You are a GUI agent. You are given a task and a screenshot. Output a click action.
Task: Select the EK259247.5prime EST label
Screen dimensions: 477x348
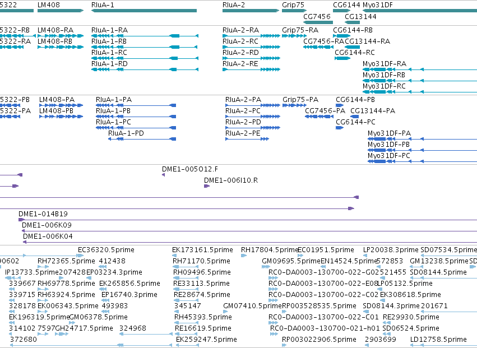tap(206, 340)
